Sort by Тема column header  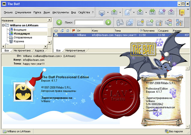[126, 31]
